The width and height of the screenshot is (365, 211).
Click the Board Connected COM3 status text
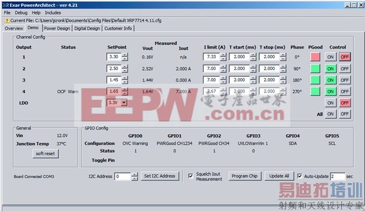coord(34,177)
